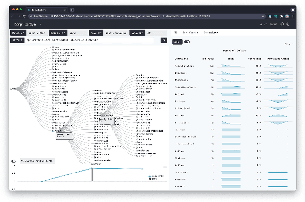
Task: Click the Actions button
Action: [x=136, y=33]
